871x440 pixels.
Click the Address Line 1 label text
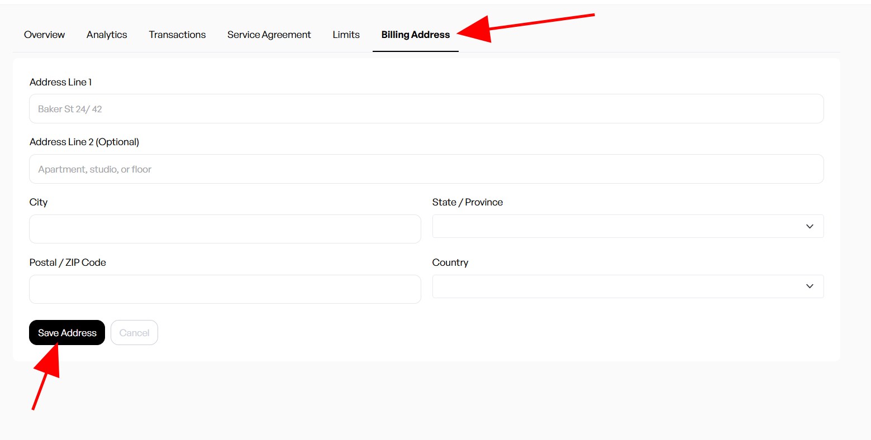click(60, 82)
